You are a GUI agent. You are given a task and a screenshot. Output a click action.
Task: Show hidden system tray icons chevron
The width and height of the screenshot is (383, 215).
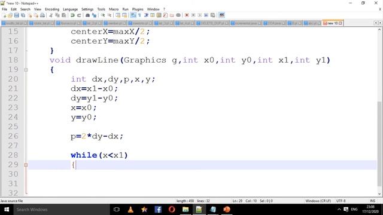(339, 210)
